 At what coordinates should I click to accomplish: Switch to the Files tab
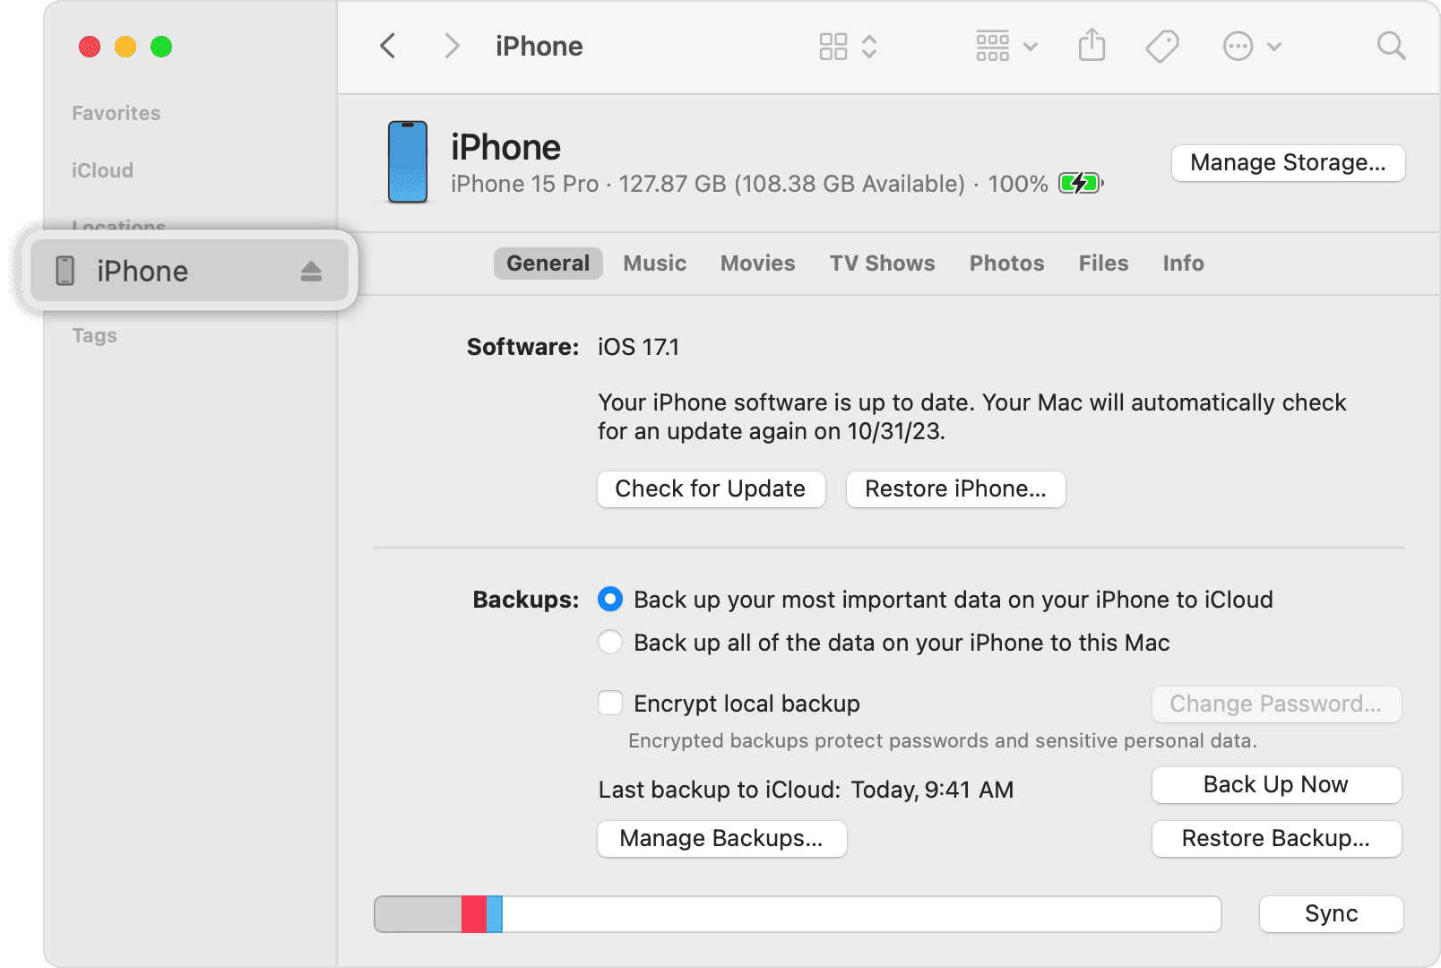(x=1104, y=264)
